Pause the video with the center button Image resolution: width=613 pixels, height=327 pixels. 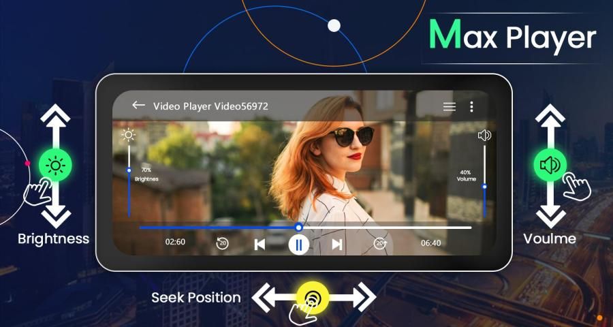298,244
